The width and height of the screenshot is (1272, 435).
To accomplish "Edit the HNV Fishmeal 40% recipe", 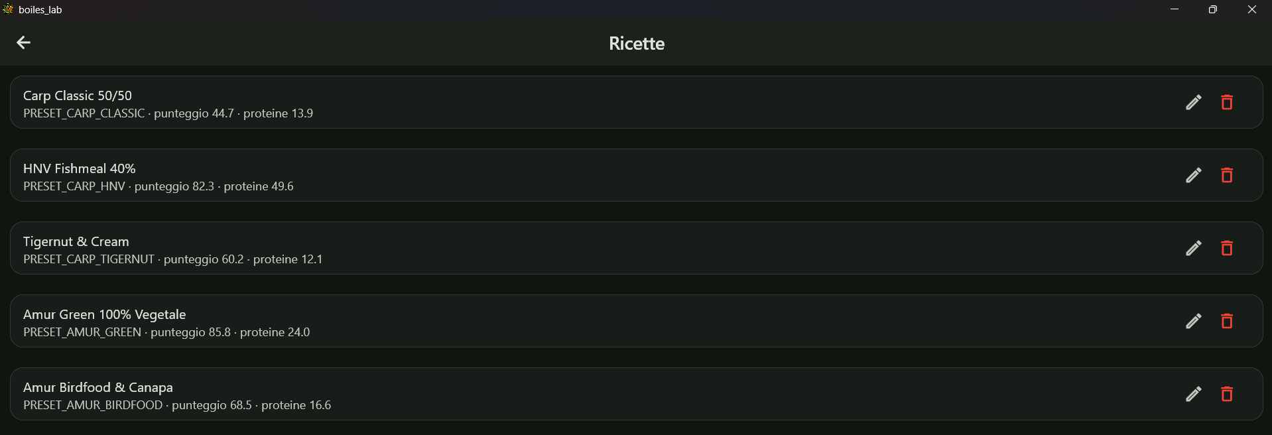I will tap(1193, 175).
